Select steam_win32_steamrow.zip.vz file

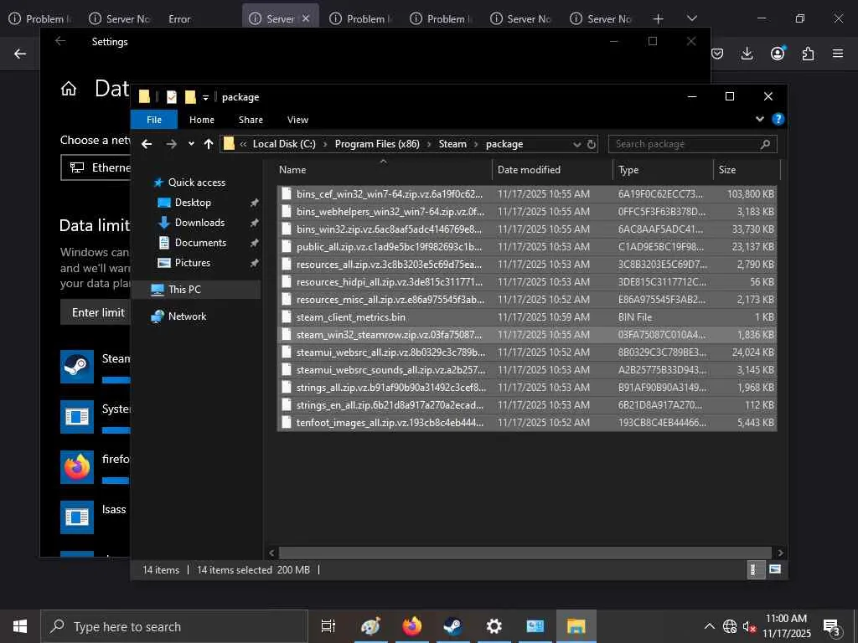pyautogui.click(x=527, y=335)
